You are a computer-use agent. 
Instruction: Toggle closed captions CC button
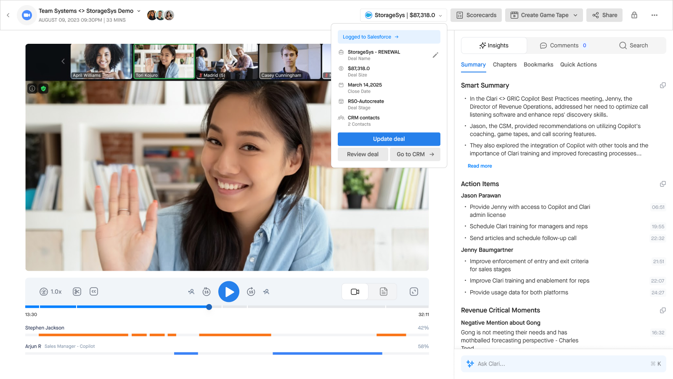[x=94, y=291]
